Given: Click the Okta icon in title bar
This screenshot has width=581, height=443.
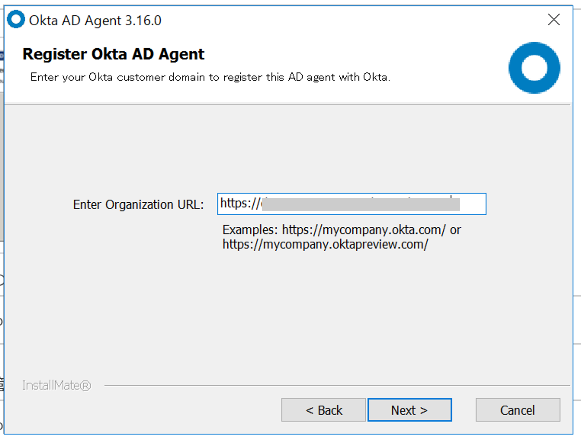Looking at the screenshot, I should pos(16,19).
